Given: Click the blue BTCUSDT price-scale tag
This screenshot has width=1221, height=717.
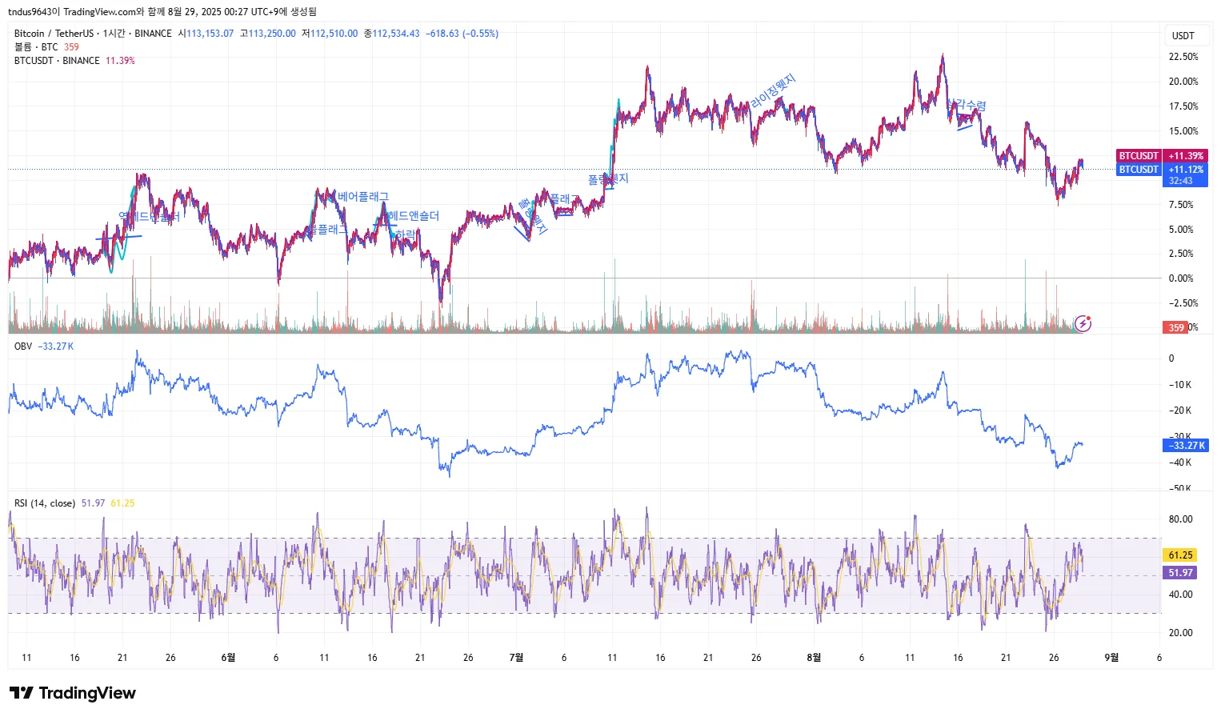Looking at the screenshot, I should coord(1139,170).
